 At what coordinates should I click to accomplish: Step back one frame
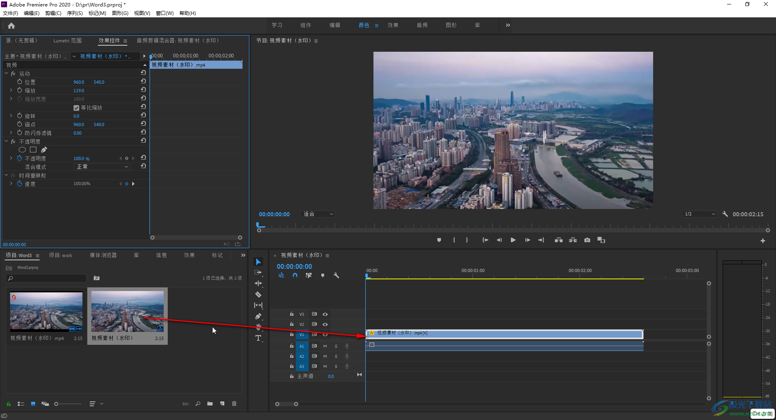click(x=499, y=240)
